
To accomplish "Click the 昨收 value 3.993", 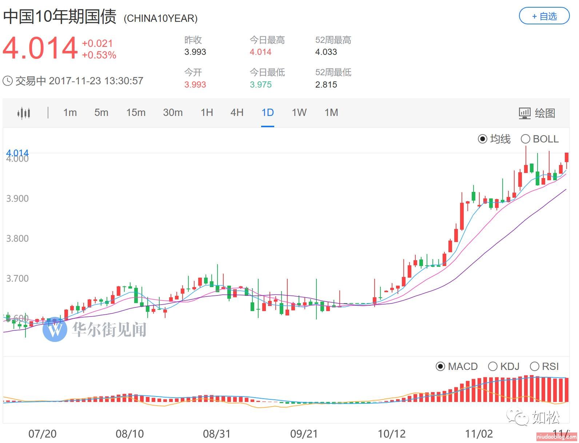I will pyautogui.click(x=195, y=52).
